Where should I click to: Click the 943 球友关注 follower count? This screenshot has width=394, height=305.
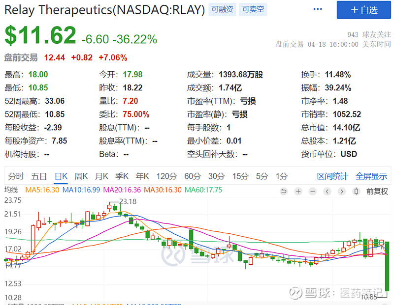point(369,34)
